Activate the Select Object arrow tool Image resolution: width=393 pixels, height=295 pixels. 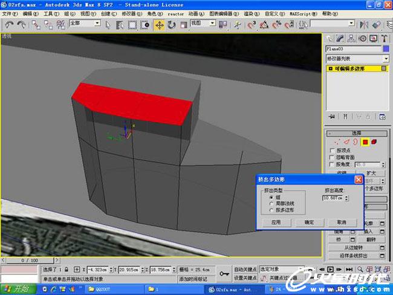pos(108,25)
